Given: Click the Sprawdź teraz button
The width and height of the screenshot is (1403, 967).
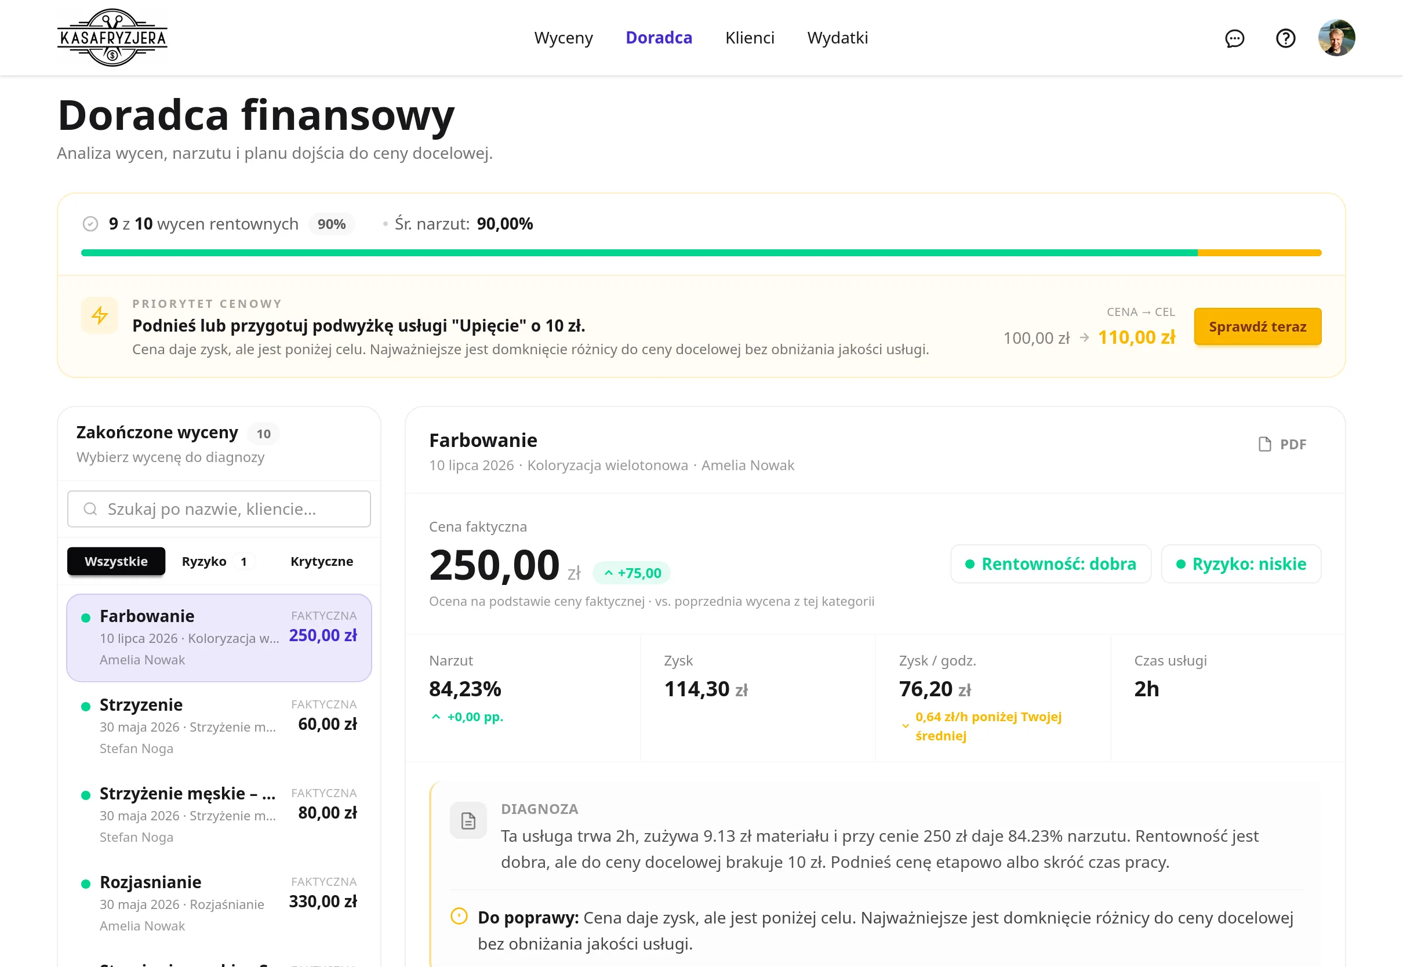Looking at the screenshot, I should pos(1257,326).
